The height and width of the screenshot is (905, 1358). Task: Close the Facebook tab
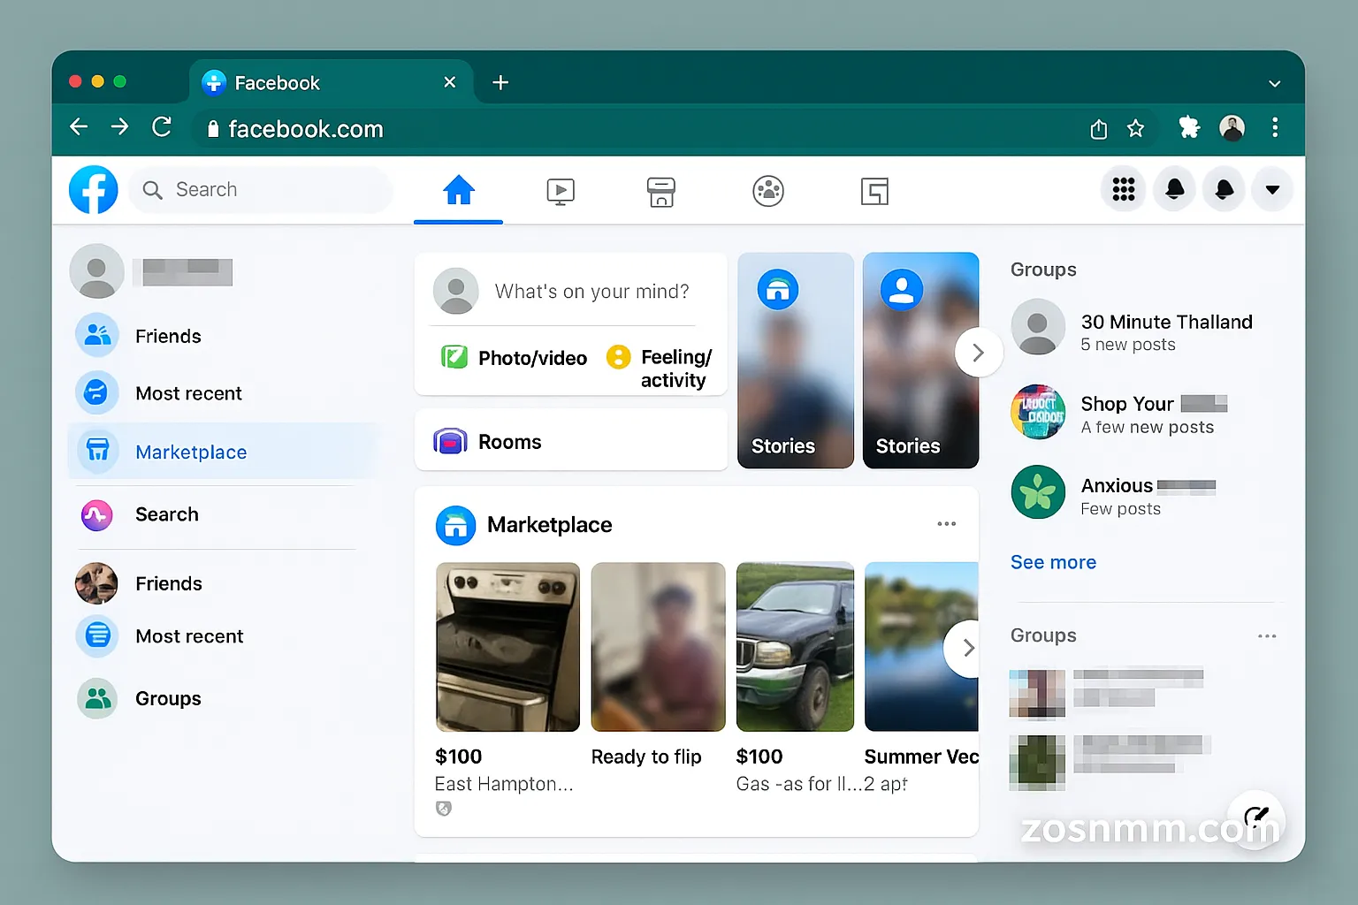click(449, 82)
